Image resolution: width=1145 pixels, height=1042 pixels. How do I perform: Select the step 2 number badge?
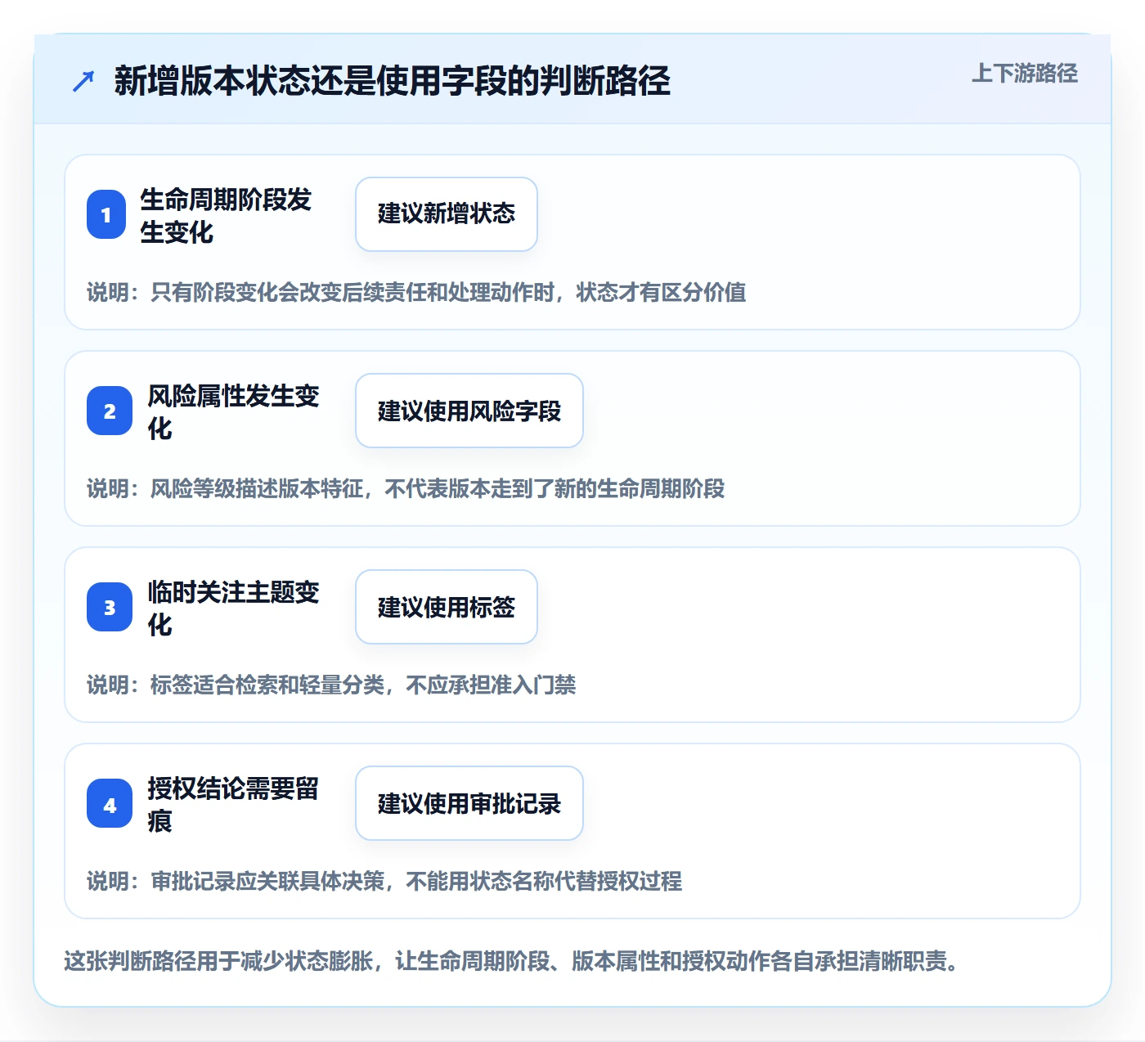click(110, 411)
